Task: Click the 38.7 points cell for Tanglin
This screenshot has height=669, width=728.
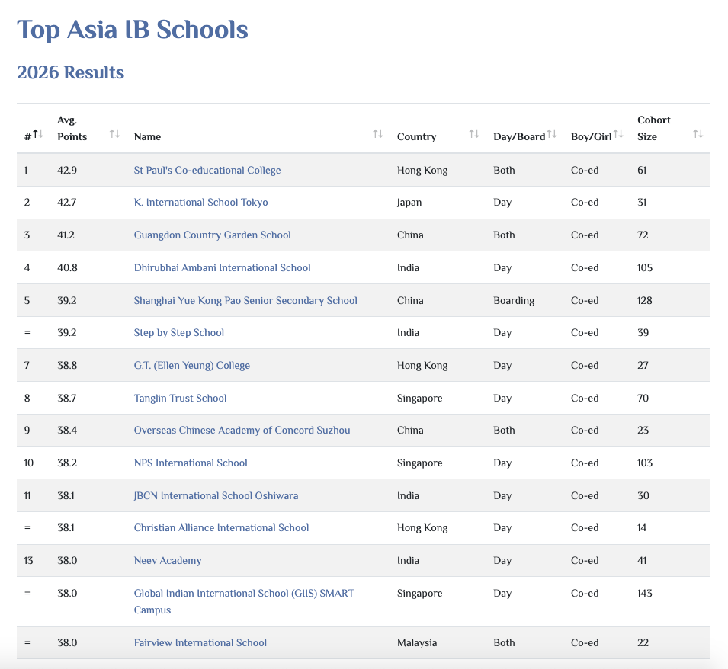Action: [67, 398]
